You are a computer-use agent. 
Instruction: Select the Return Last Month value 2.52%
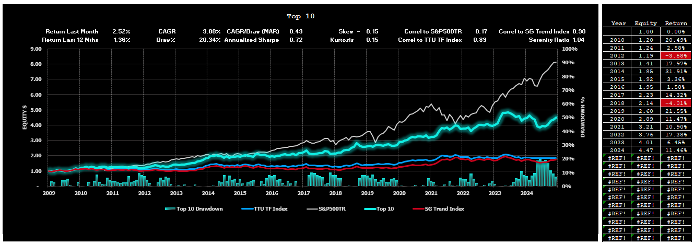(121, 31)
